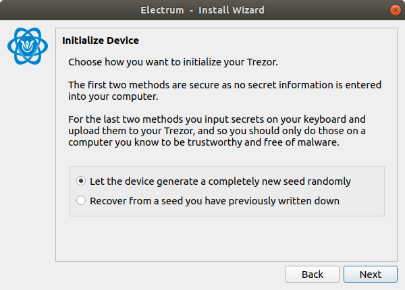
Task: Click label text "completely new seed randomly"
Action: tap(279, 181)
